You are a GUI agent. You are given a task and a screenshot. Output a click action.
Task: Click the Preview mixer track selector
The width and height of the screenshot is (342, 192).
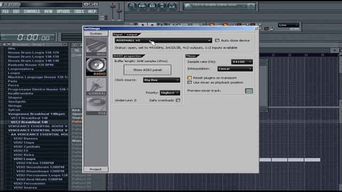(x=249, y=91)
